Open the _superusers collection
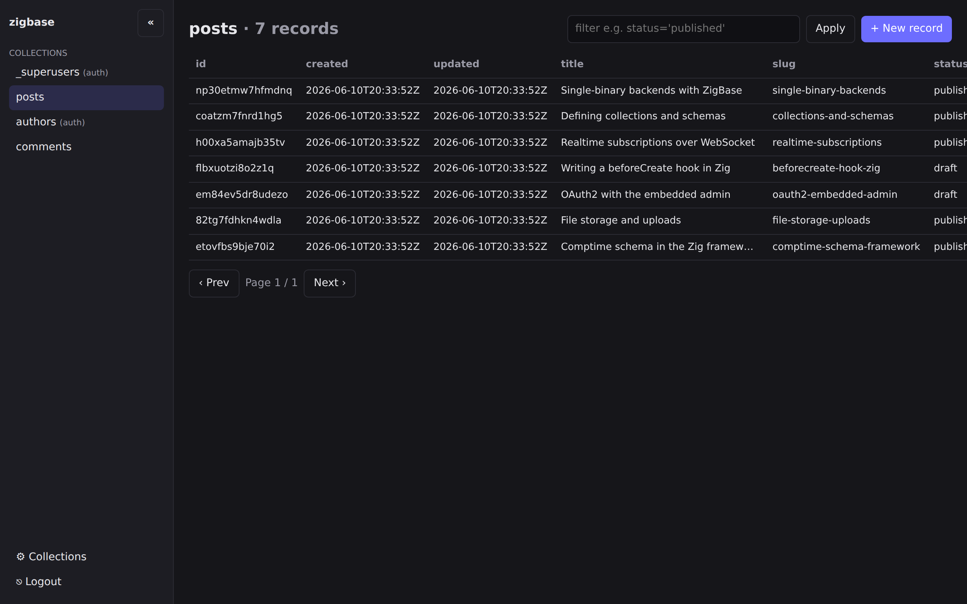 pyautogui.click(x=86, y=72)
